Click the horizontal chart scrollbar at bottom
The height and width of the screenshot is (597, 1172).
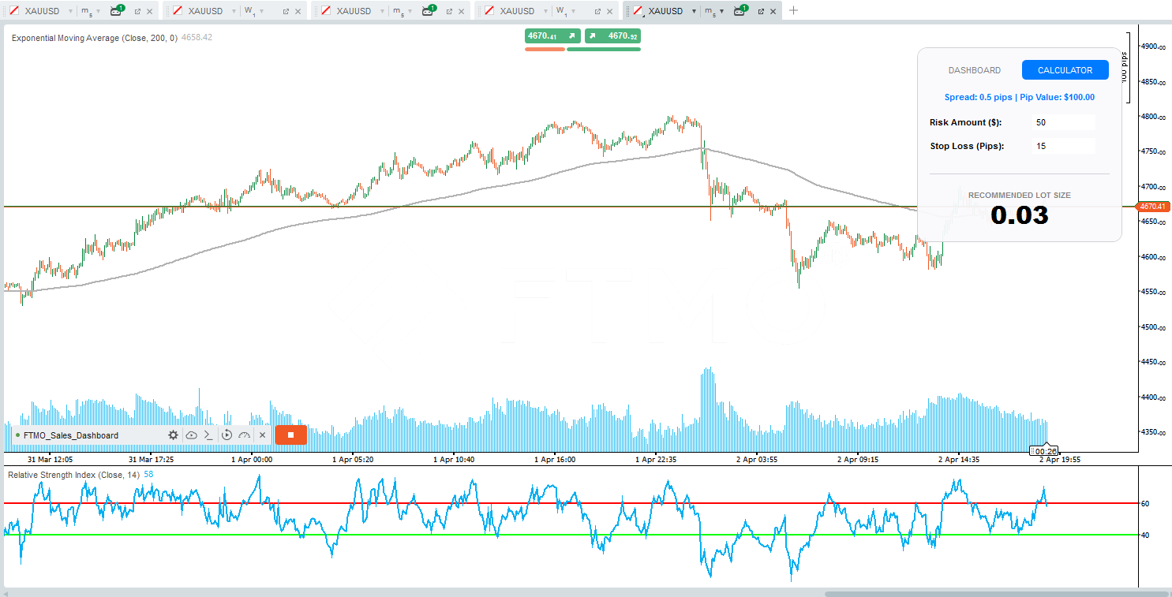[x=994, y=593]
